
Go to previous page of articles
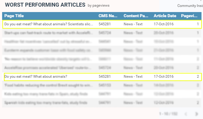(x=186, y=114)
